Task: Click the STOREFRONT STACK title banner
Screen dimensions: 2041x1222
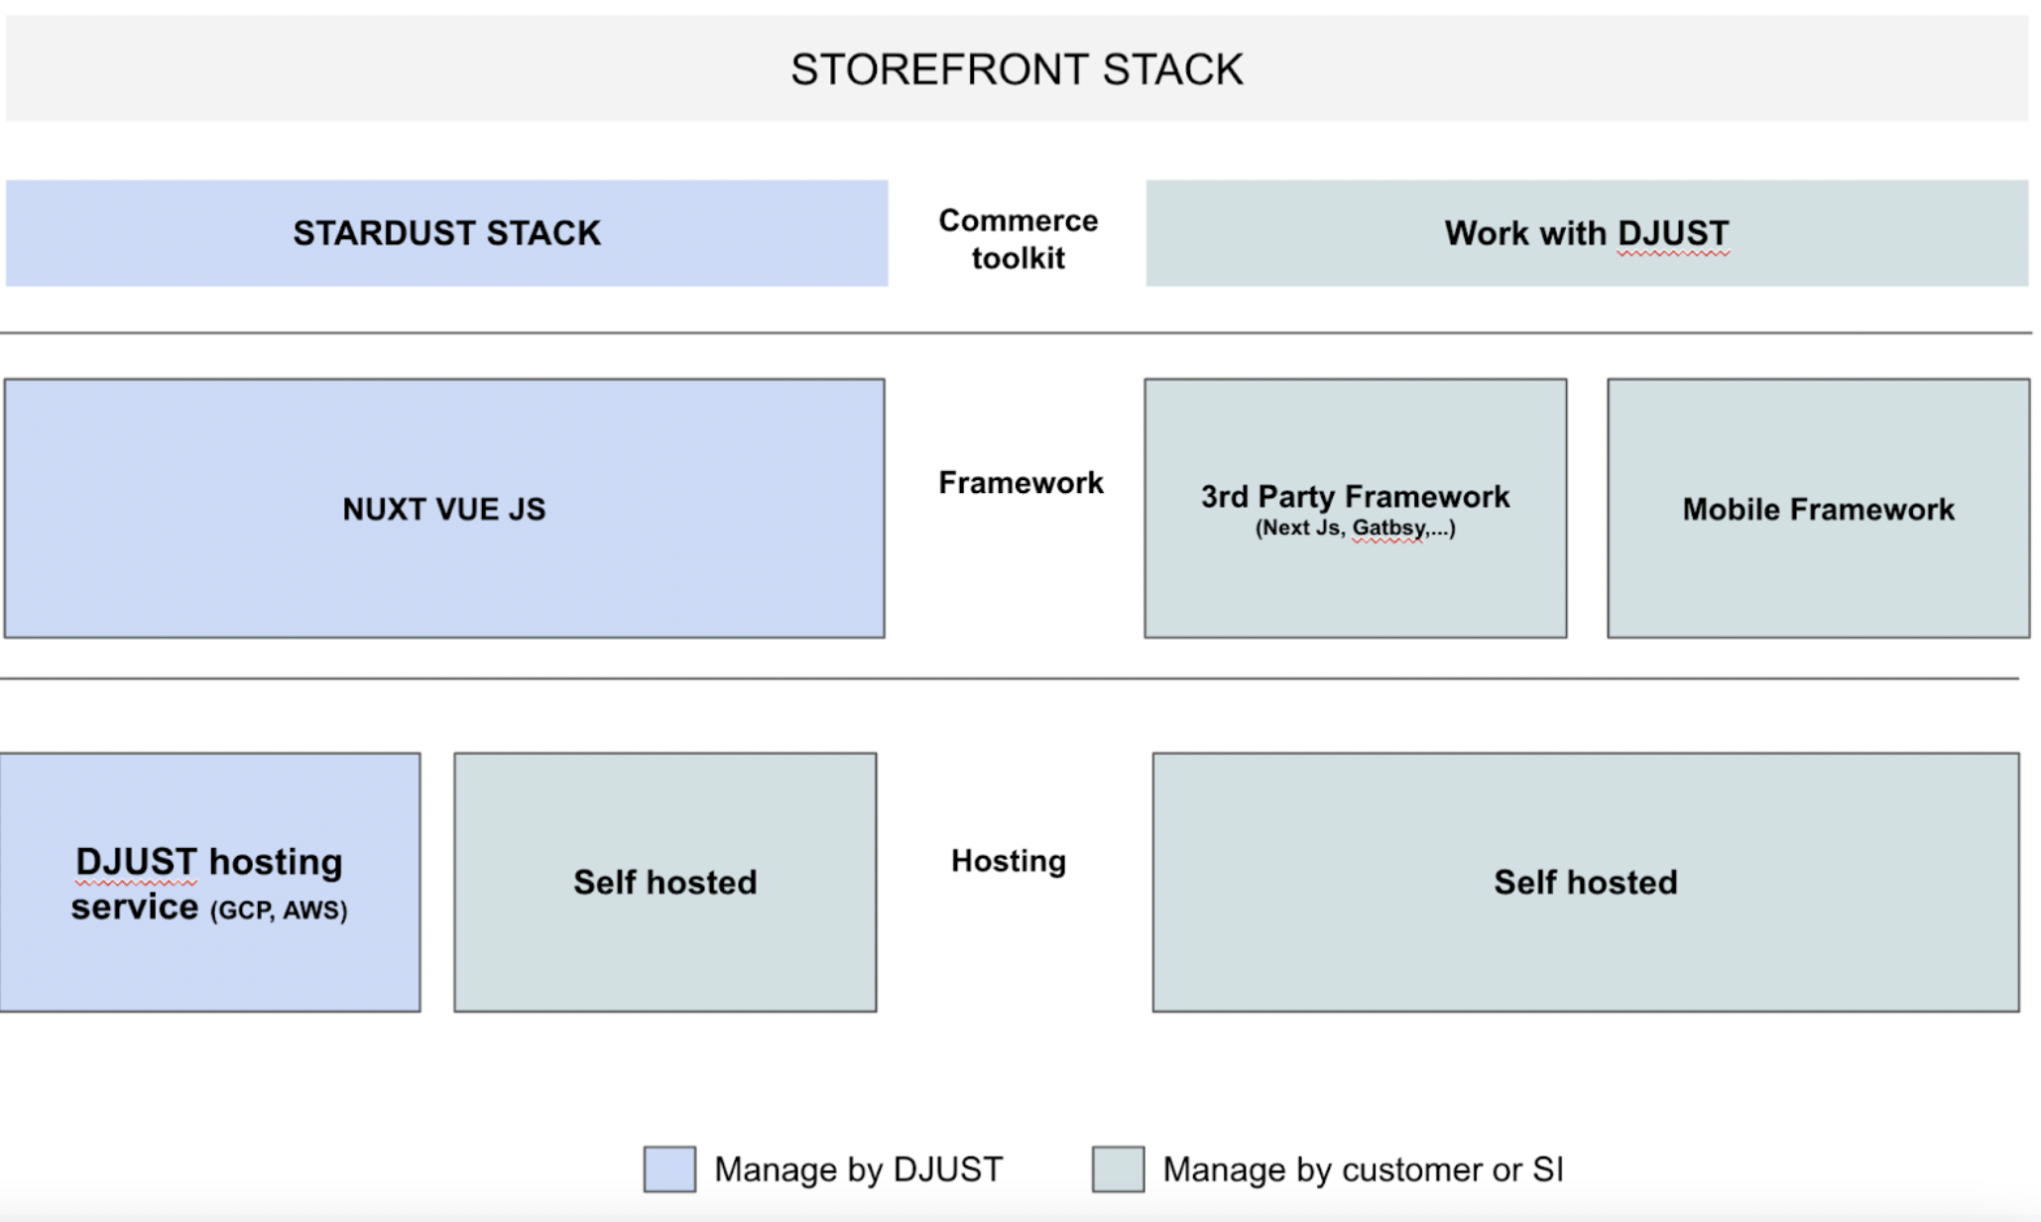Action: 1017,69
